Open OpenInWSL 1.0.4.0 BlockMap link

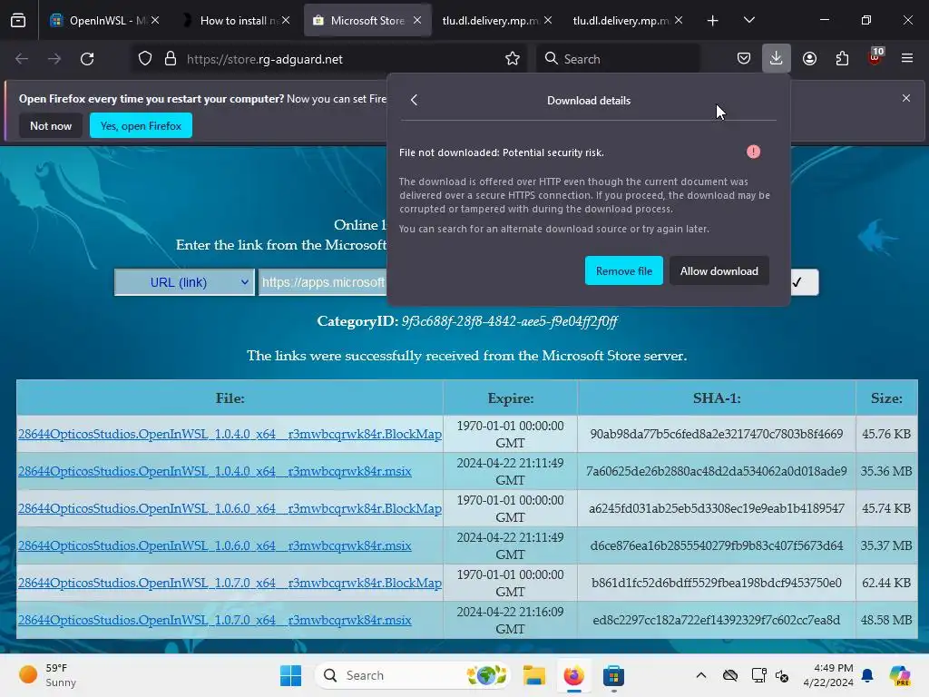[x=230, y=434]
